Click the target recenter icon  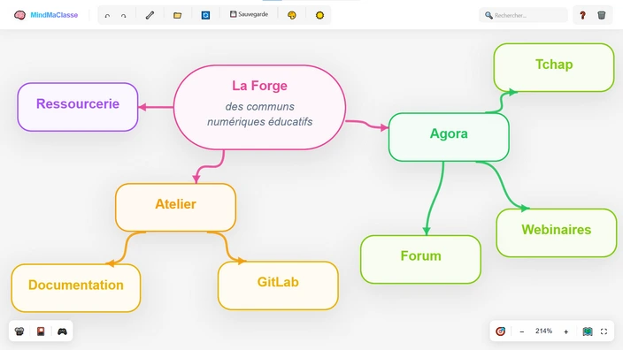pyautogui.click(x=500, y=331)
